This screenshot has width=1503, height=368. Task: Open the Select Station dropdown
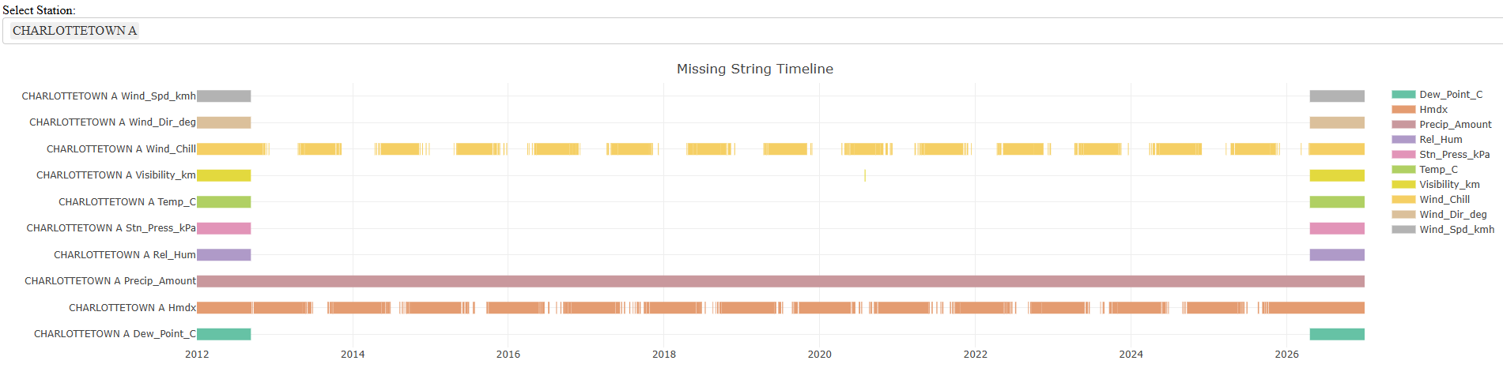point(751,31)
